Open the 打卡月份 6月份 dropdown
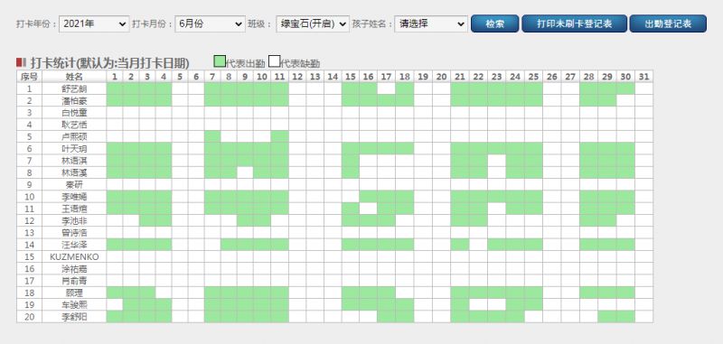Image resolution: width=723 pixels, height=344 pixels. (x=210, y=24)
